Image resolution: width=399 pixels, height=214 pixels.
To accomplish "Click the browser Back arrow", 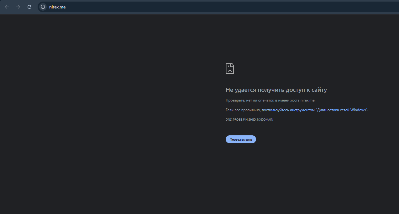I will click(7, 7).
